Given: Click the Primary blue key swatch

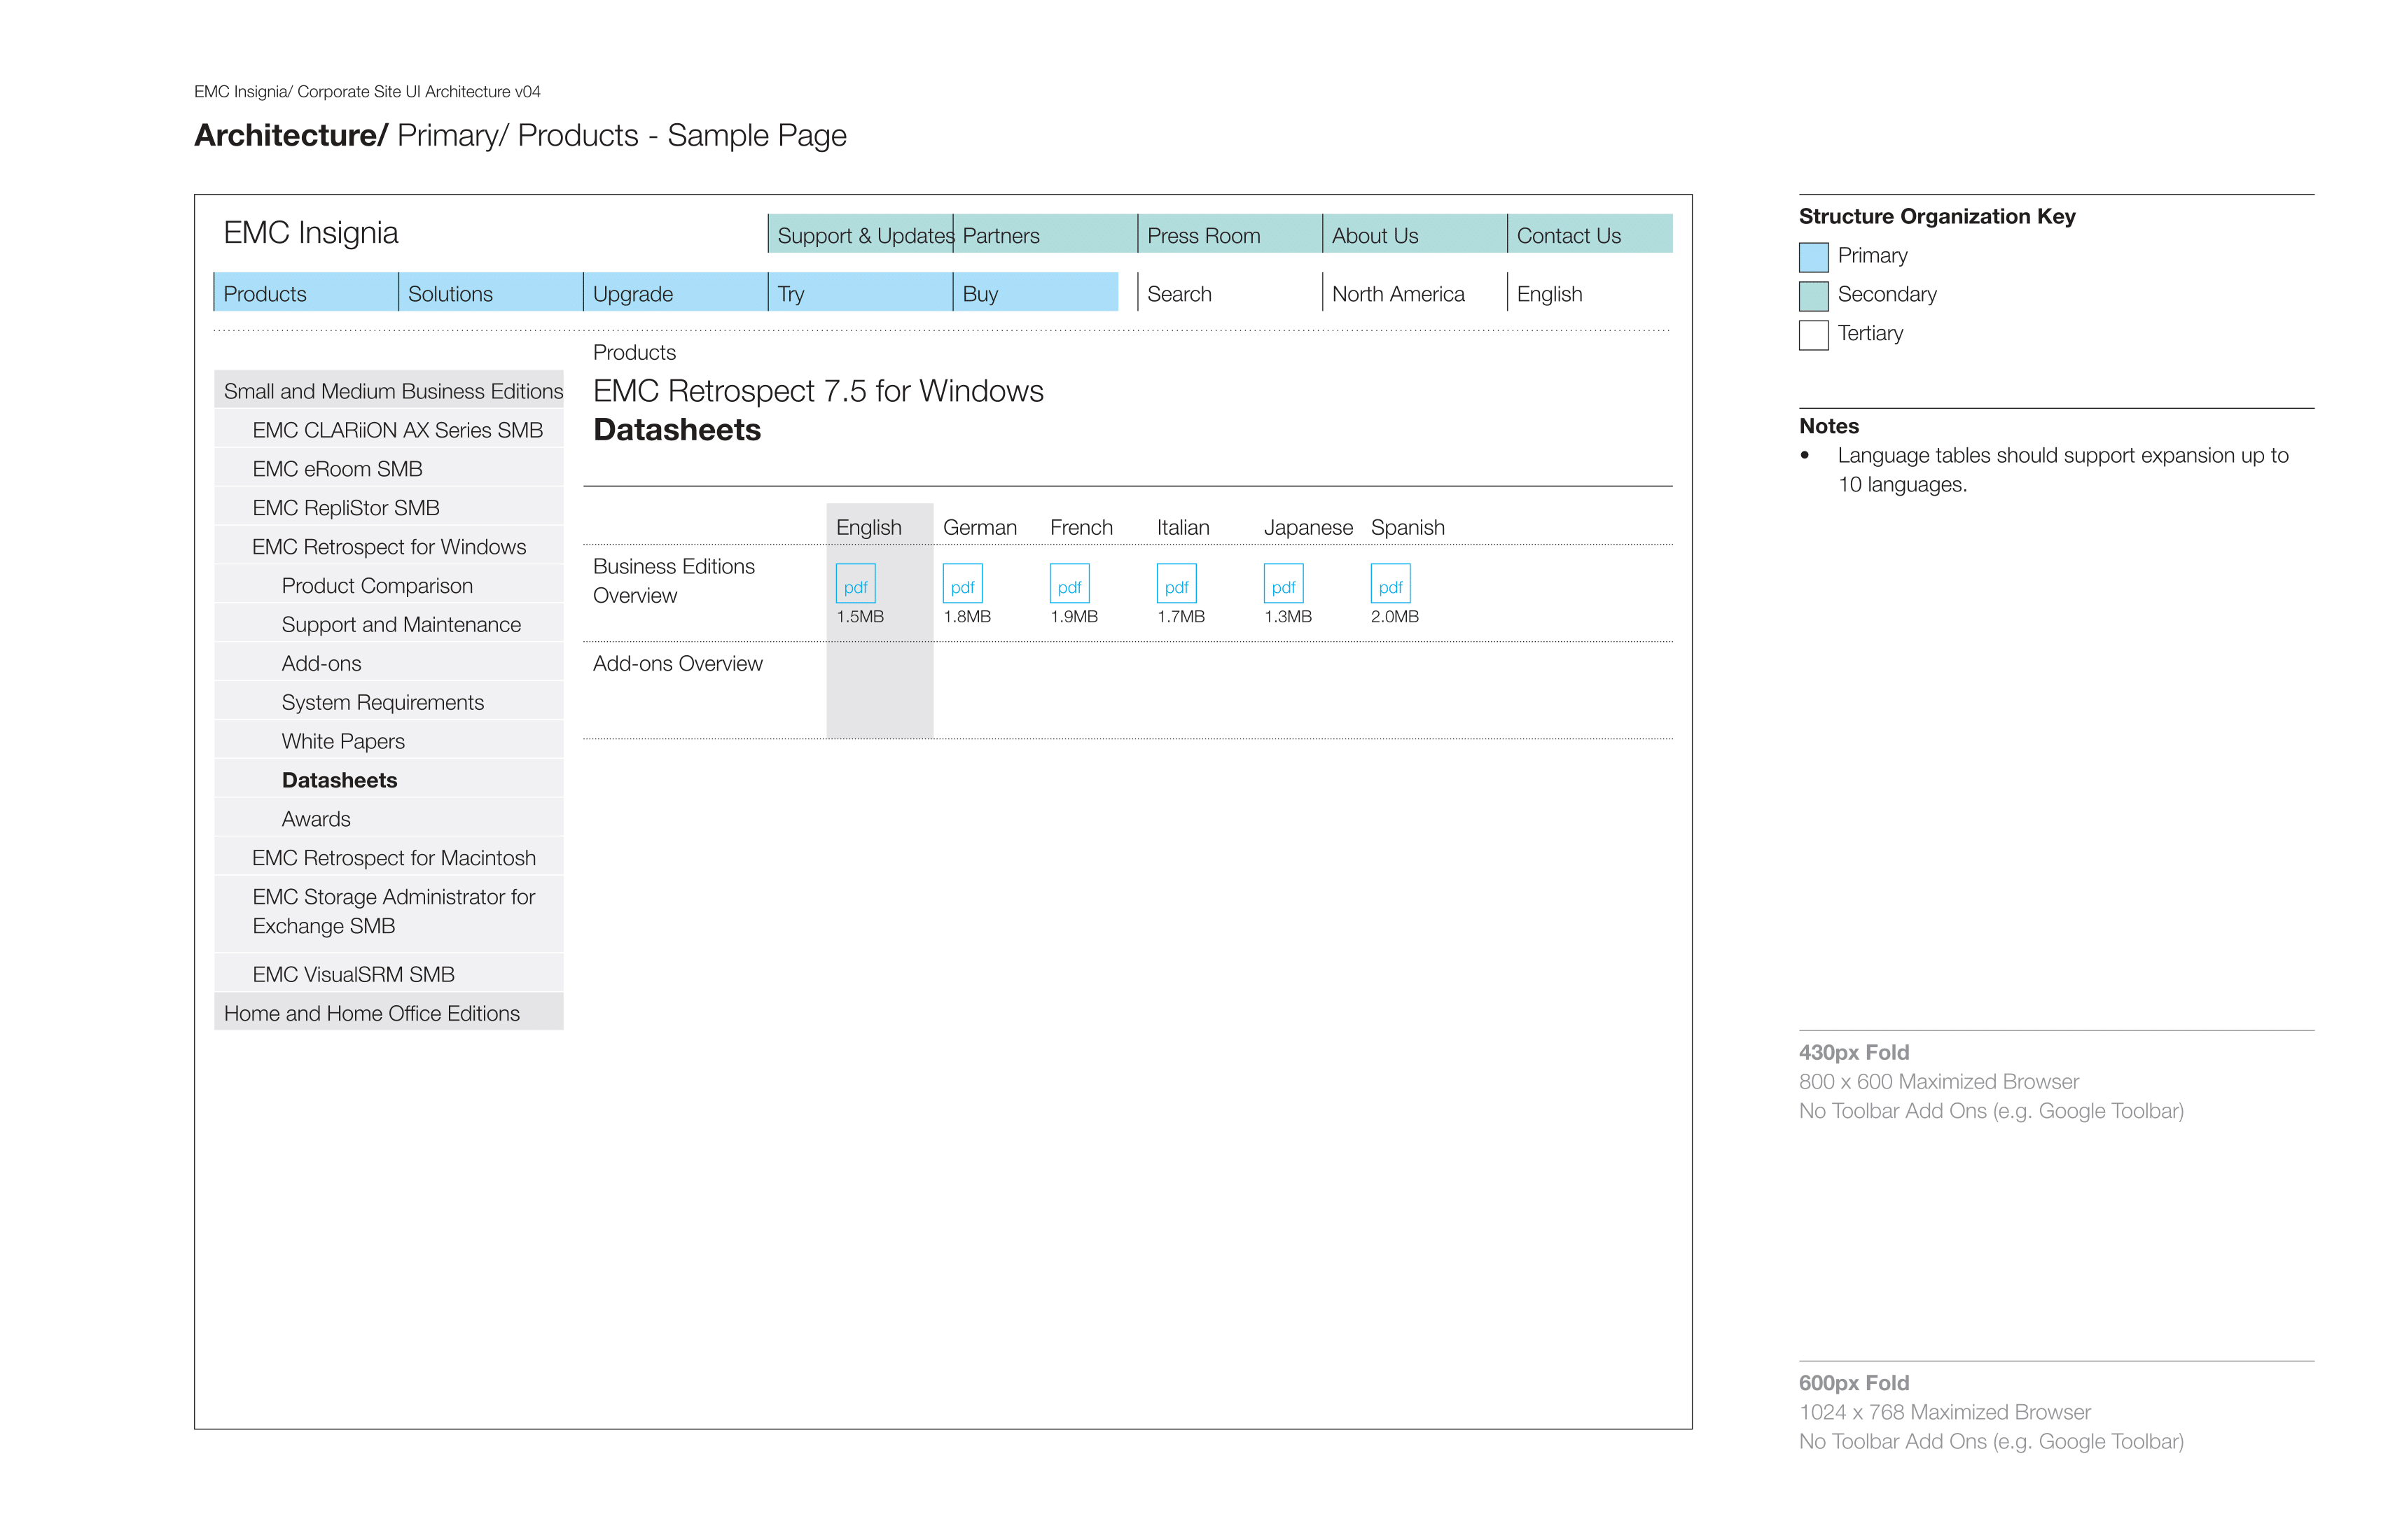Looking at the screenshot, I should (x=1814, y=257).
